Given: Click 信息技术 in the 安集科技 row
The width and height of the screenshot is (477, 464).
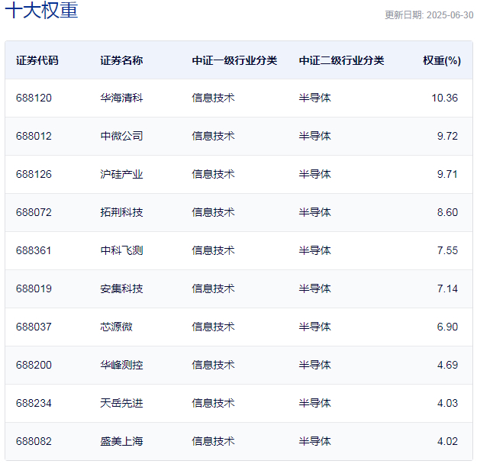Looking at the screenshot, I should pyautogui.click(x=213, y=288).
